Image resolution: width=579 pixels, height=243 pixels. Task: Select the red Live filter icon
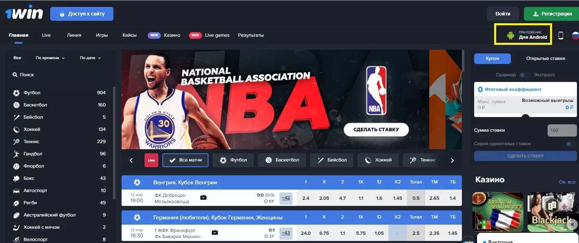pos(151,160)
